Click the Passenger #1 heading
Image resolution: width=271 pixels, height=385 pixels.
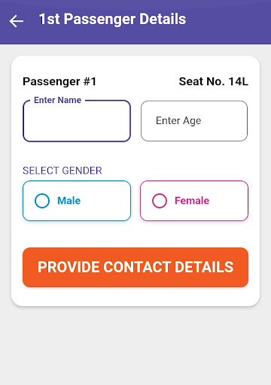[x=59, y=81]
